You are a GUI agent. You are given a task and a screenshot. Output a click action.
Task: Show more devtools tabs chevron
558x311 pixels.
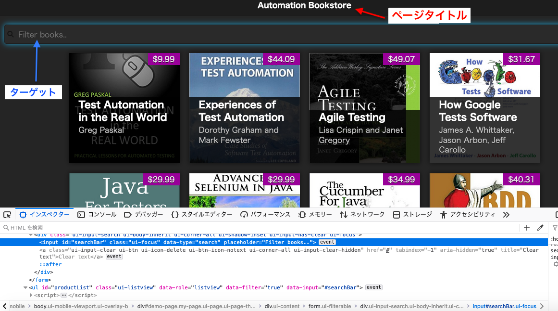click(507, 215)
